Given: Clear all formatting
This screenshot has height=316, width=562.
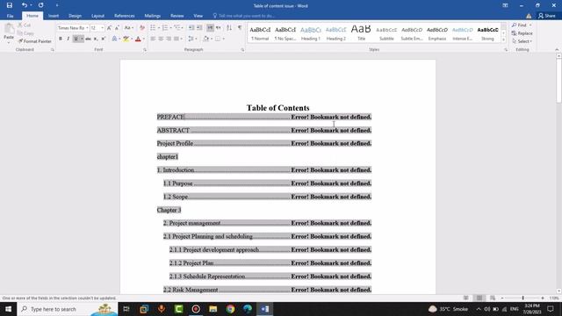Looking at the screenshot, I should 142,28.
